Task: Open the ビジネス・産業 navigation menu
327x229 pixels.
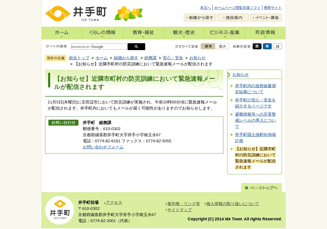Action: (225, 33)
